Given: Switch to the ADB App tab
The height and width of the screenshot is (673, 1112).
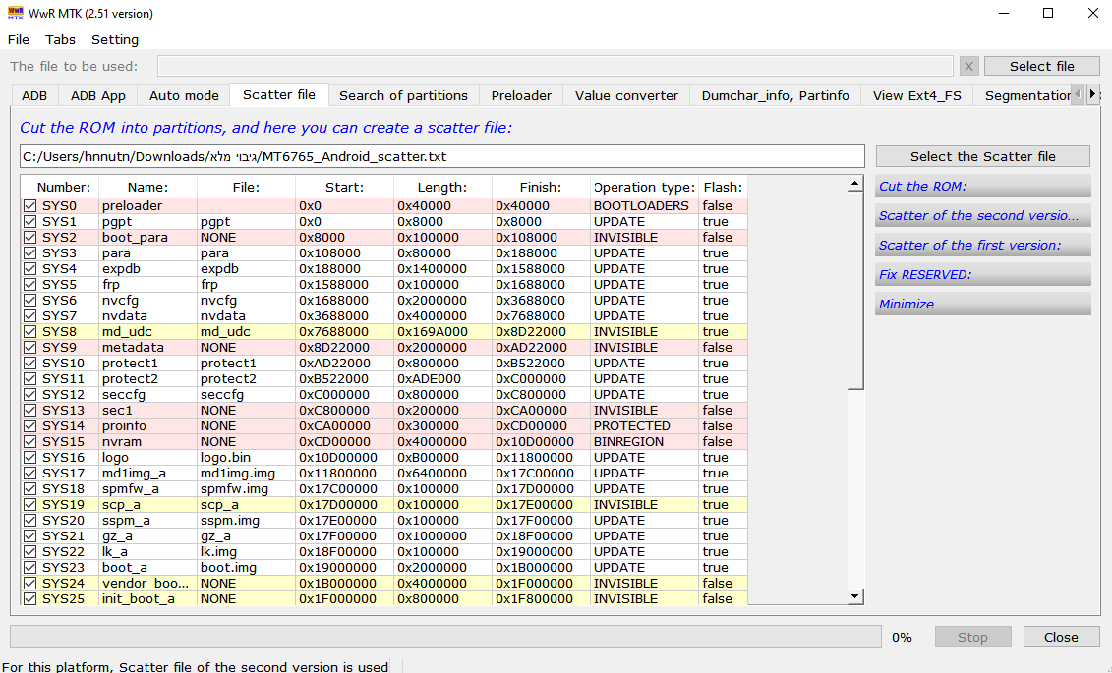Looking at the screenshot, I should pos(98,95).
